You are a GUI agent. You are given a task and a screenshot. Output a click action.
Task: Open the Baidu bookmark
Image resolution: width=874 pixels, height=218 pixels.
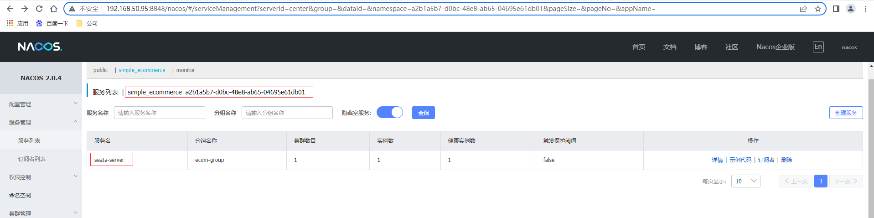(52, 23)
